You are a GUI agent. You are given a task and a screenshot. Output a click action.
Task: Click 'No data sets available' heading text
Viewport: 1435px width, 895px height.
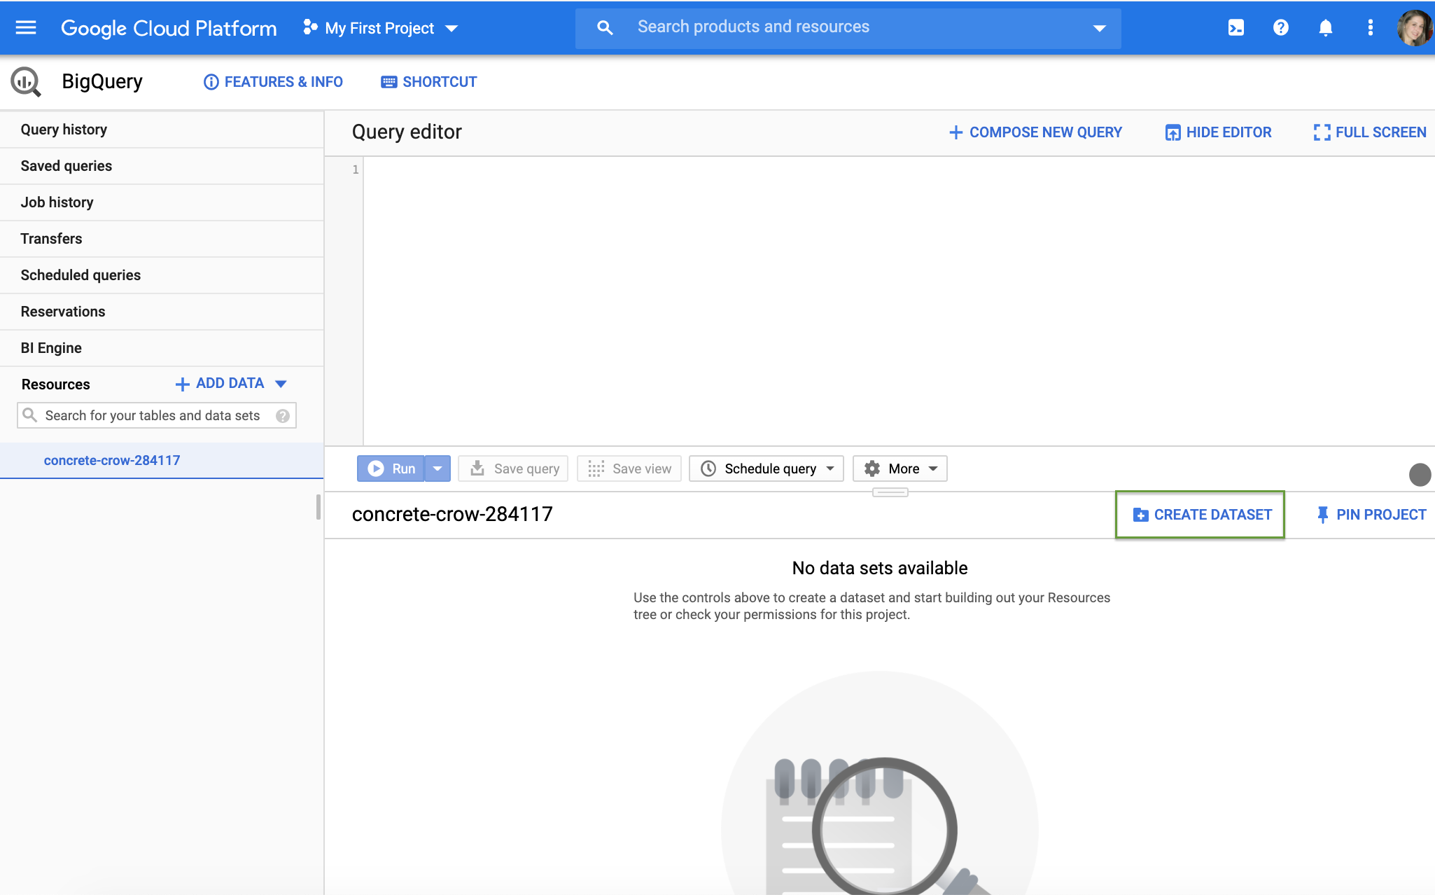(880, 568)
